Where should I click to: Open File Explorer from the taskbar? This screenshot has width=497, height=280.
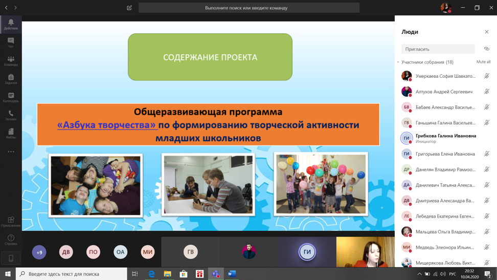tap(167, 274)
